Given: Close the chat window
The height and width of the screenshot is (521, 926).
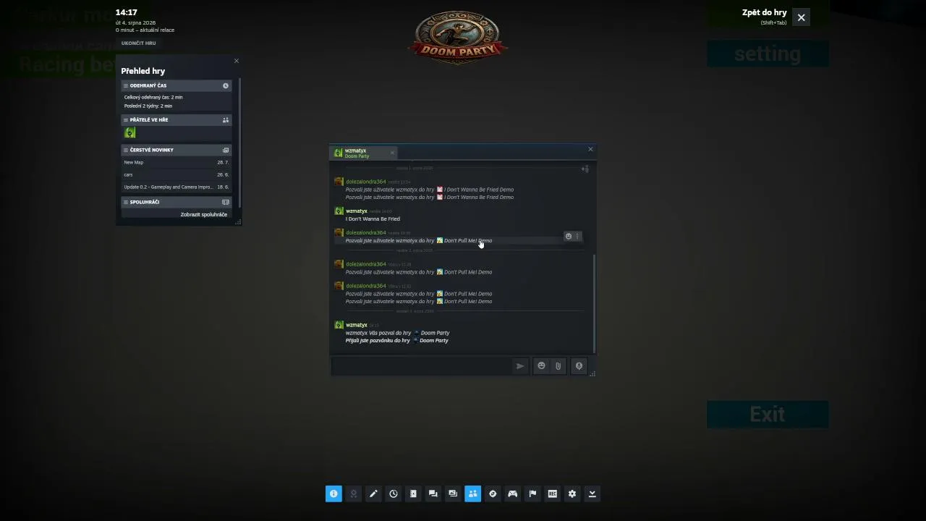Looking at the screenshot, I should (x=590, y=150).
